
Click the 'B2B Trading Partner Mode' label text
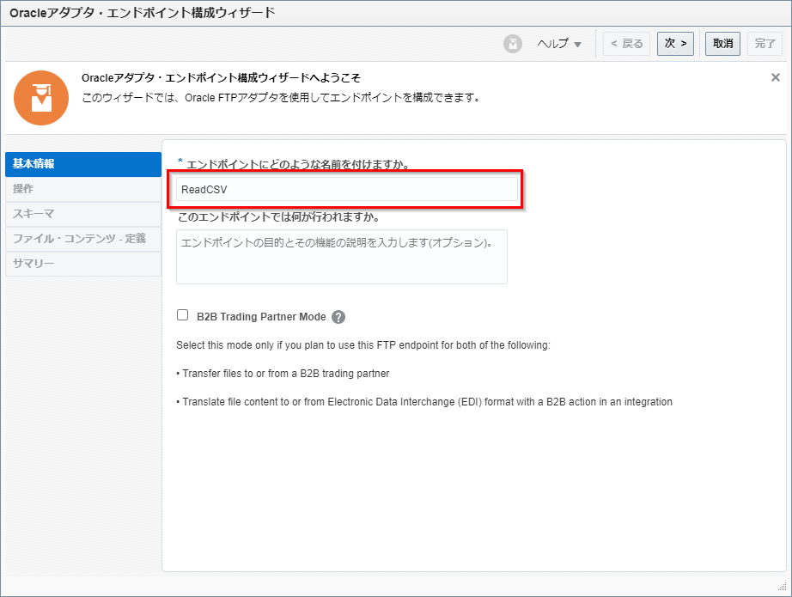261,317
